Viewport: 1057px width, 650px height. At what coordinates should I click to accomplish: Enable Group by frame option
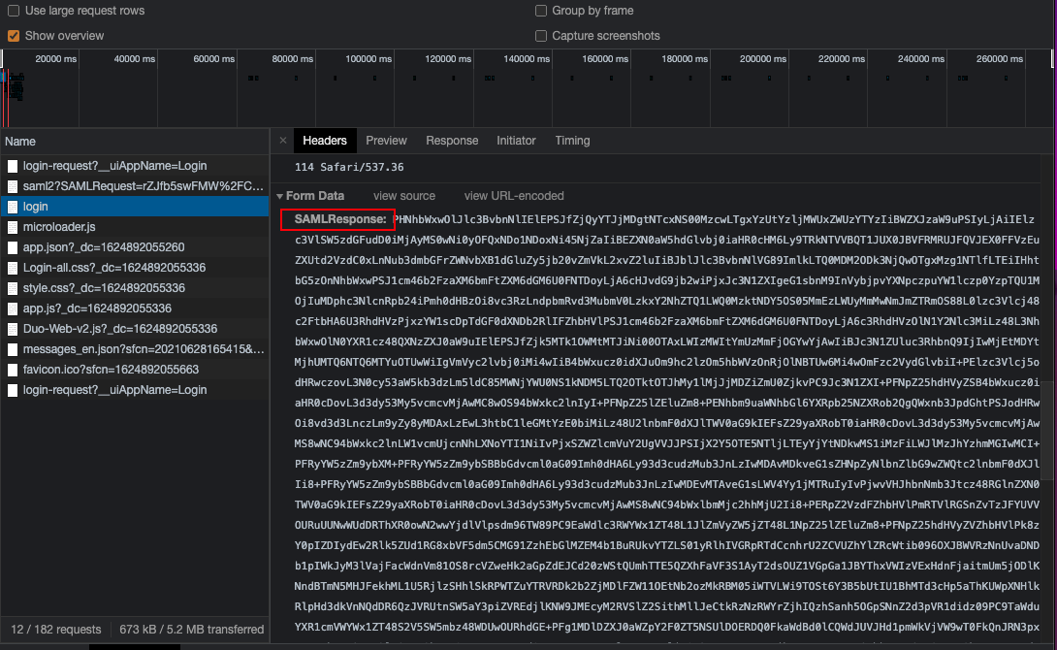click(x=541, y=11)
